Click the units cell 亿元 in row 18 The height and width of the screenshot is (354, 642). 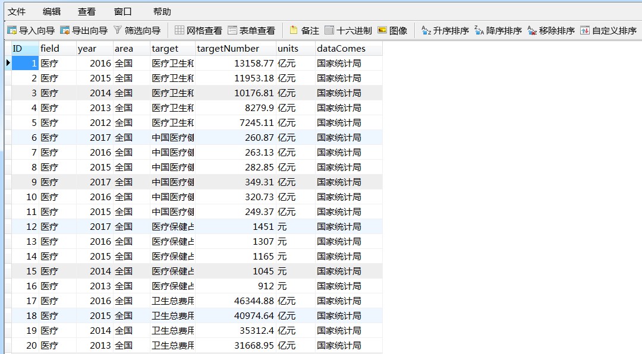[295, 315]
